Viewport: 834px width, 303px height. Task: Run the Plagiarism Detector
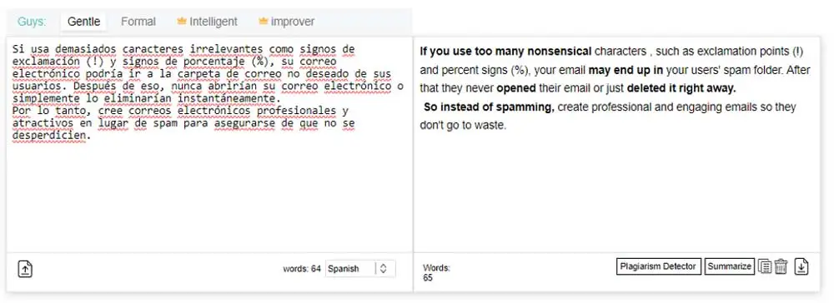[x=659, y=266]
